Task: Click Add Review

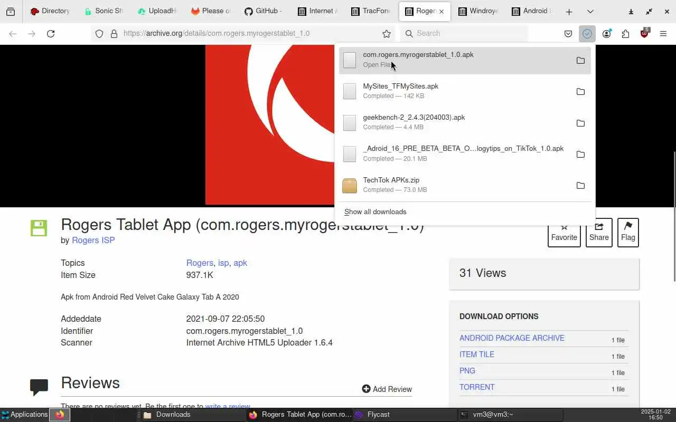Action: click(387, 389)
